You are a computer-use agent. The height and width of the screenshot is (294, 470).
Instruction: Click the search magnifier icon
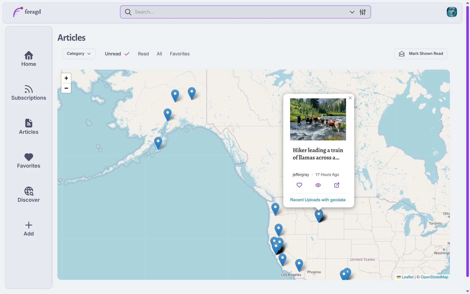(128, 12)
